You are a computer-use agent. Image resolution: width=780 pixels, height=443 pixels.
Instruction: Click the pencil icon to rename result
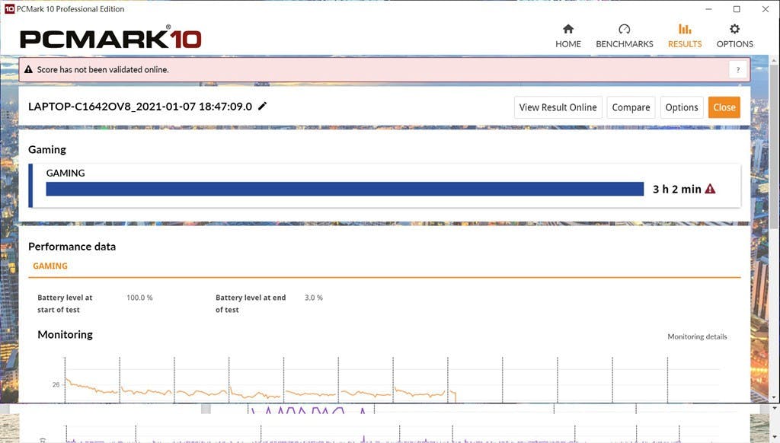click(x=262, y=106)
